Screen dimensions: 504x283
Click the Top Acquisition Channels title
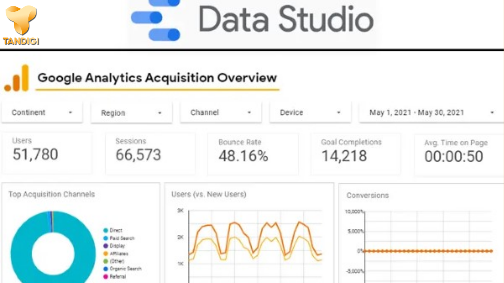coord(52,194)
